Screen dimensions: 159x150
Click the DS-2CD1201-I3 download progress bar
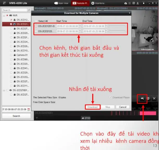pos(117,26)
